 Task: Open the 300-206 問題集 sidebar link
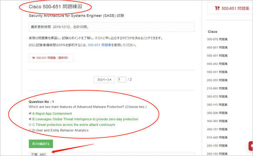coord(217,113)
